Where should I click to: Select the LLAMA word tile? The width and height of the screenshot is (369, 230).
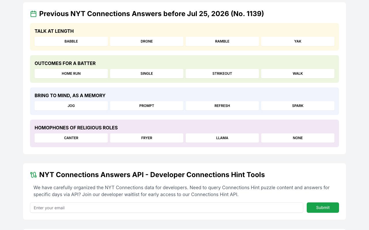222,138
